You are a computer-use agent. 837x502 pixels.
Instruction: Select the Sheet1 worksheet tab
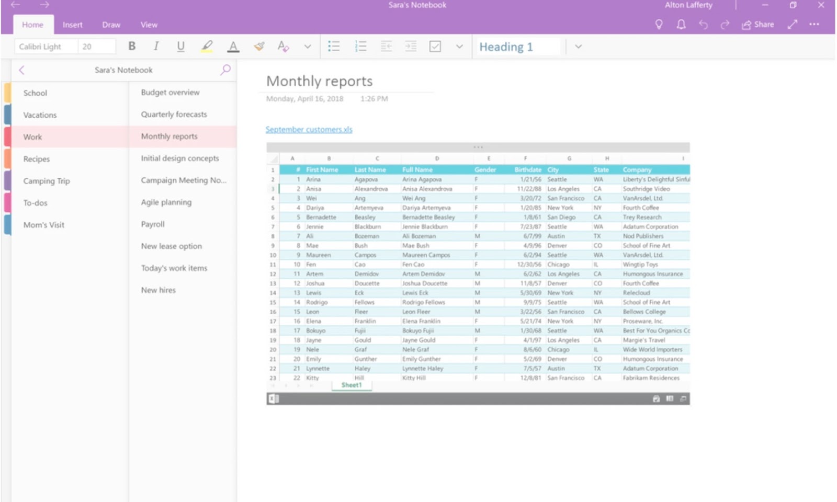352,385
